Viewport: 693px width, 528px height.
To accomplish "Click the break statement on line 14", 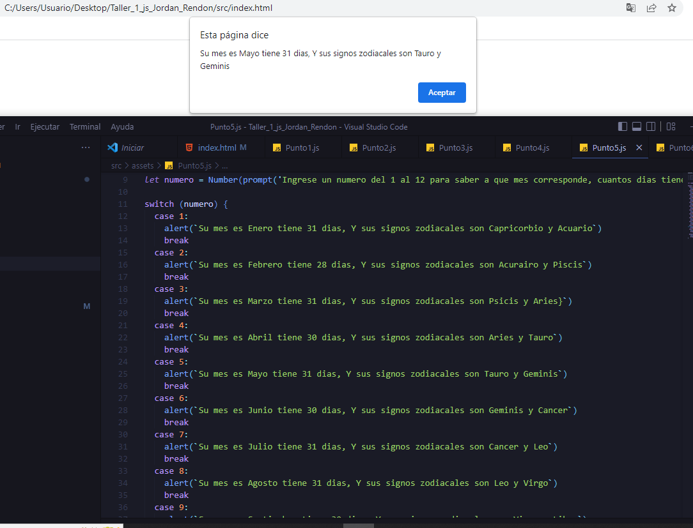I will tap(176, 241).
